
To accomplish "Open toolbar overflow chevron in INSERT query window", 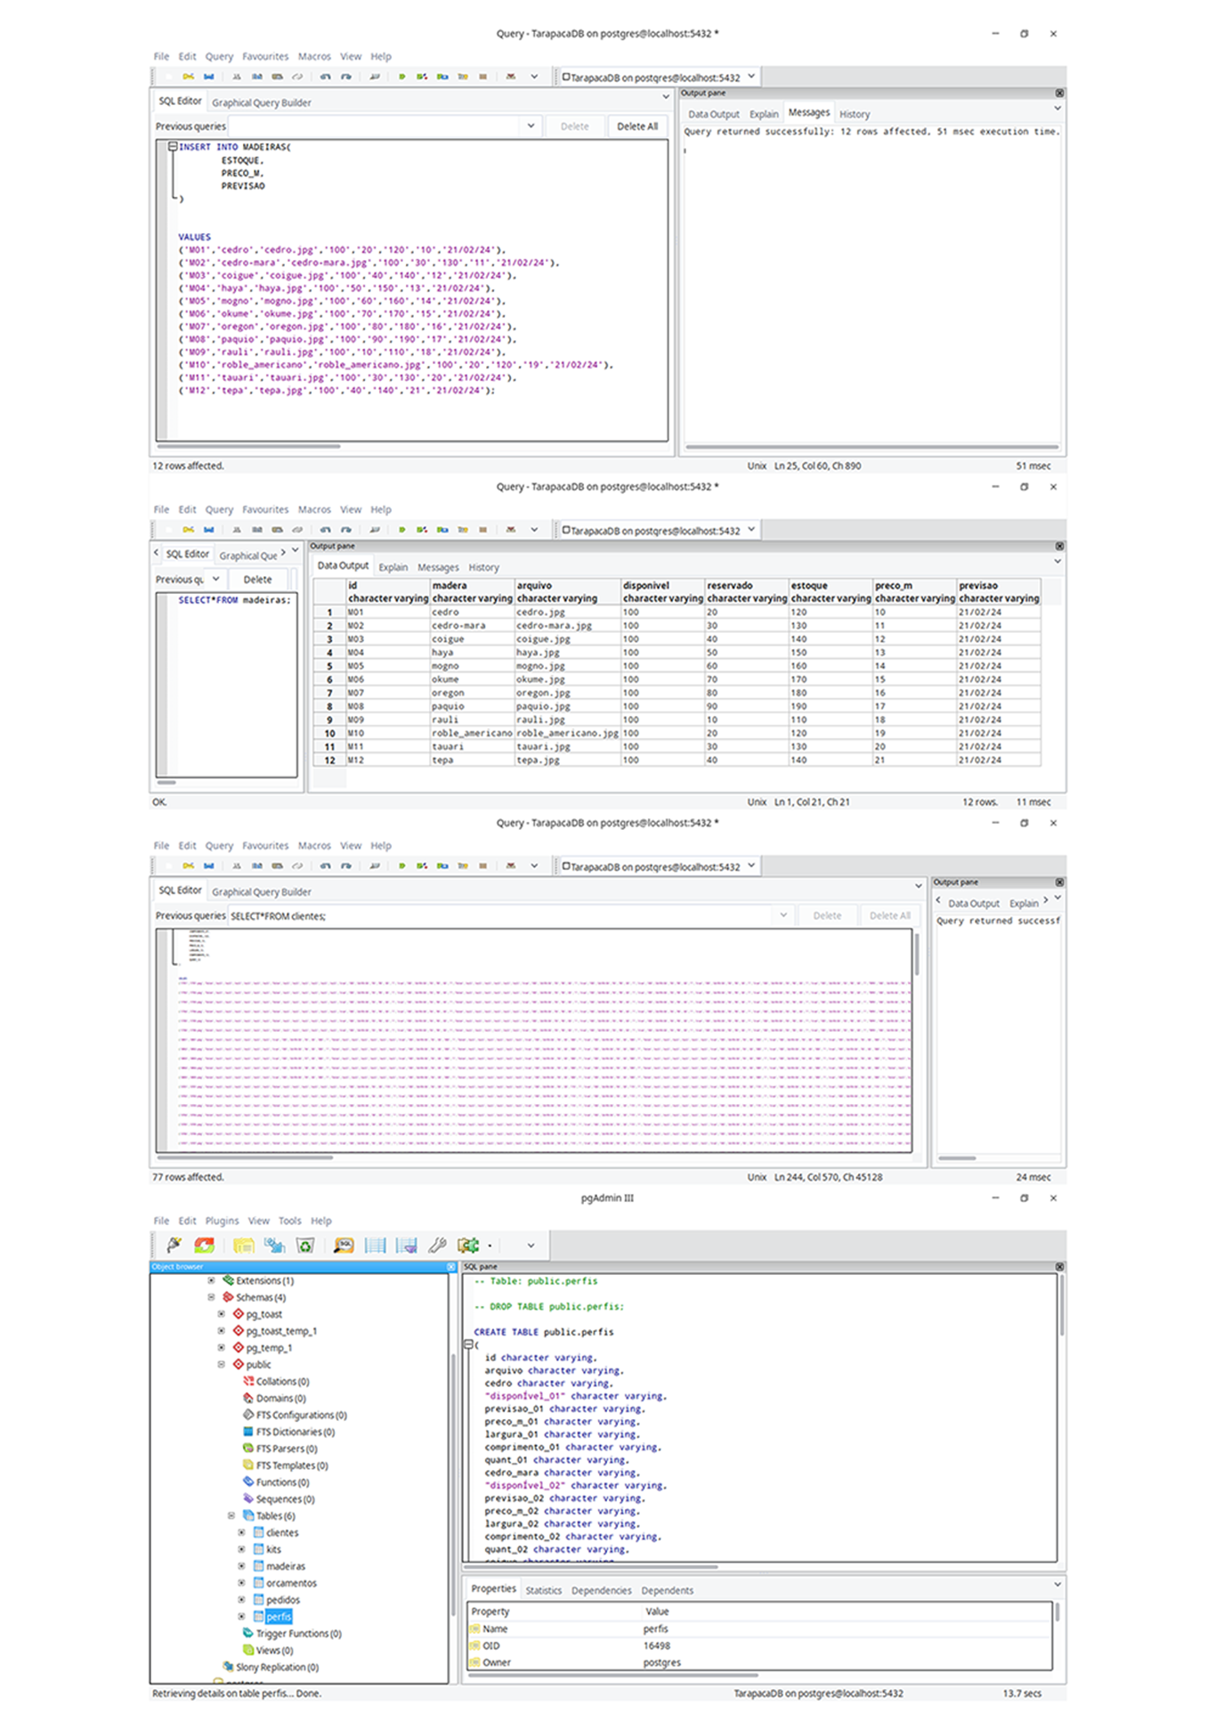I will point(534,77).
